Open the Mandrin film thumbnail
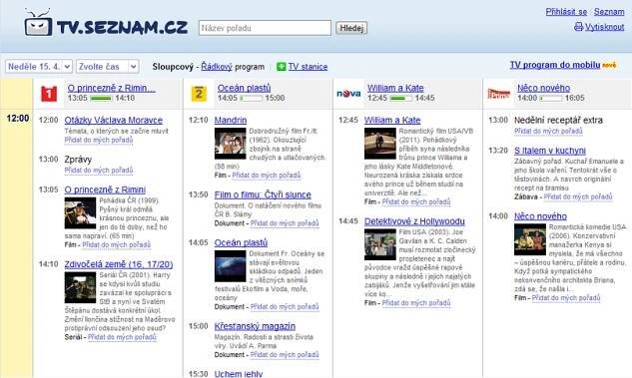Viewport: 632px width, 378px height. click(231, 144)
